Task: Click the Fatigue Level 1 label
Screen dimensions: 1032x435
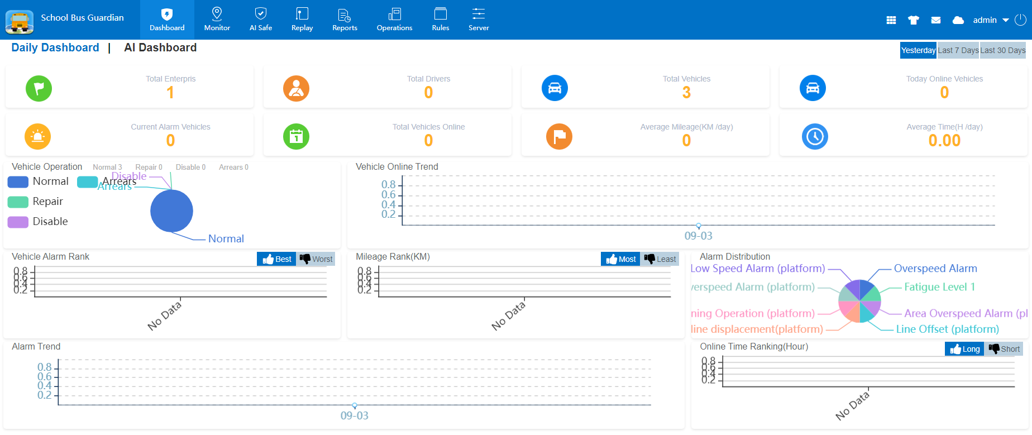Action: pos(940,287)
